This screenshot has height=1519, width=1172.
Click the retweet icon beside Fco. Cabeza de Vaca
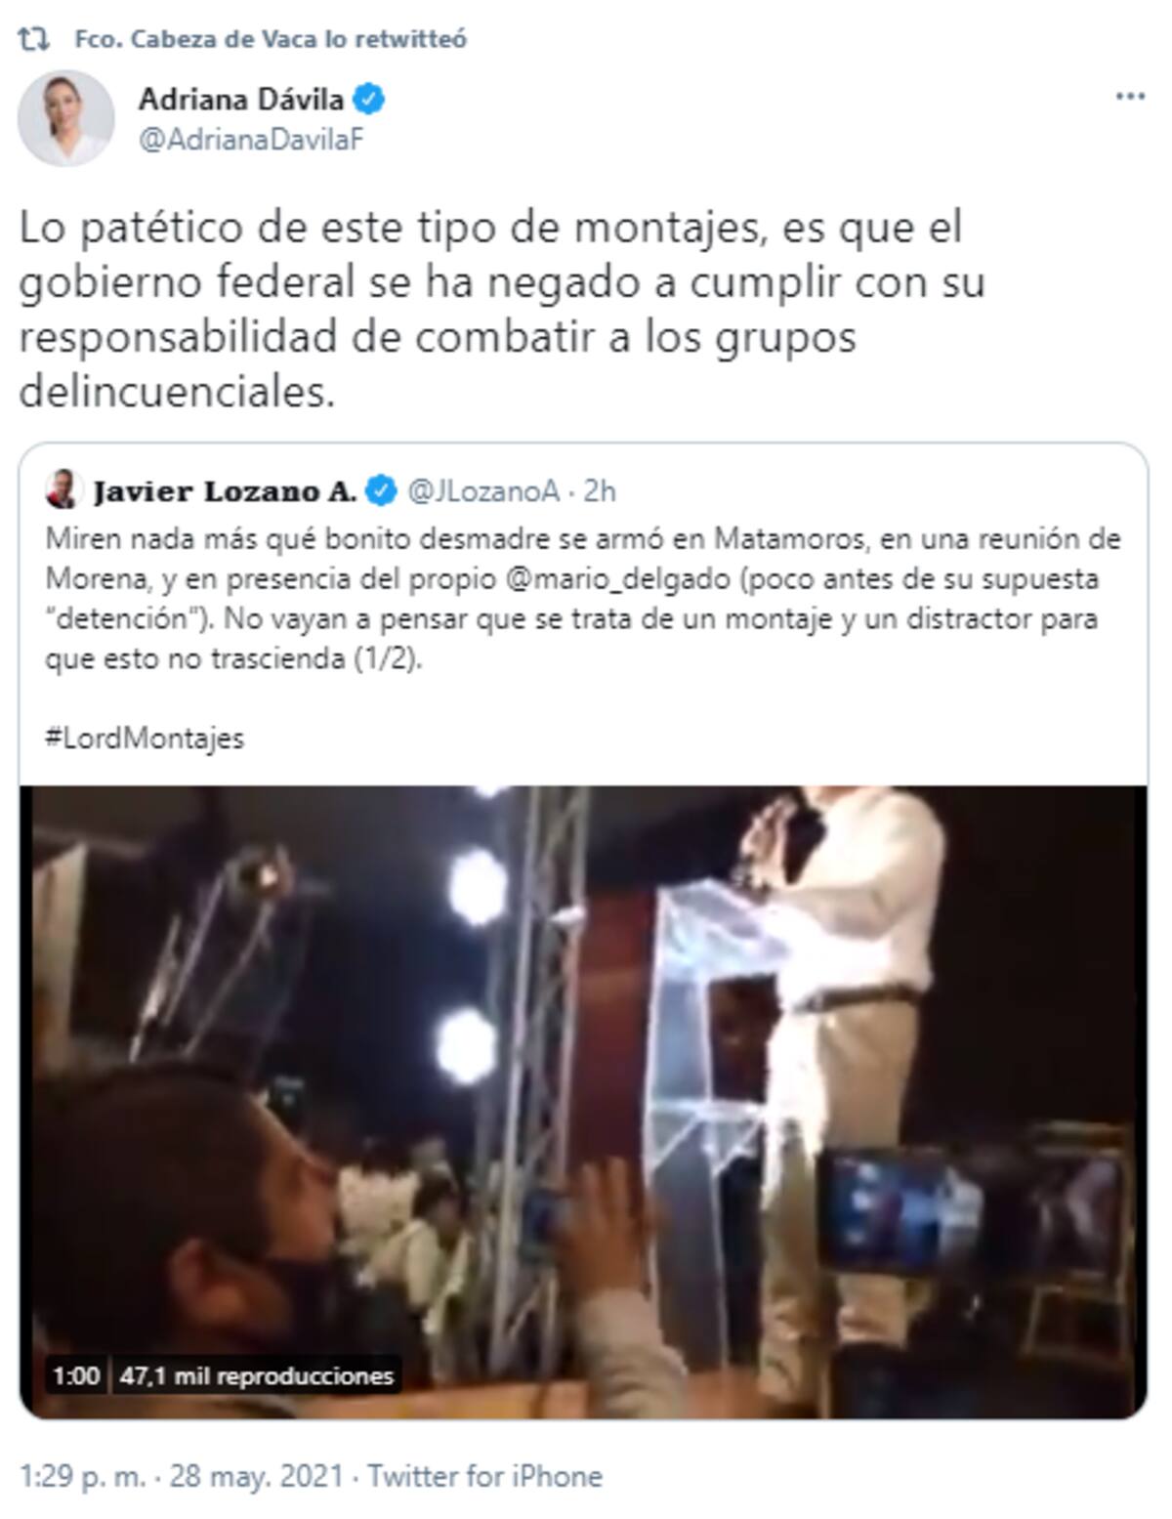(x=34, y=39)
